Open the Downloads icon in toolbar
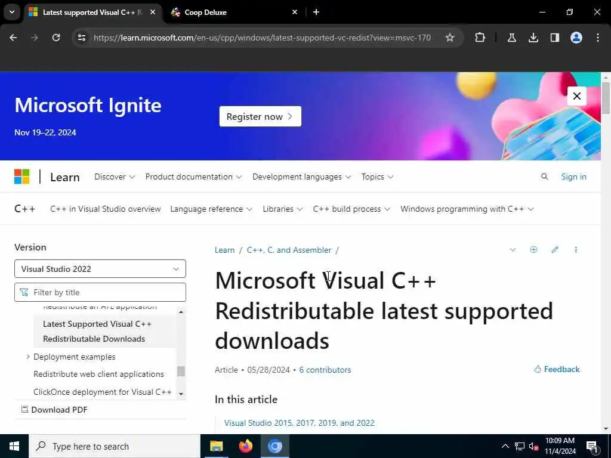 (x=533, y=38)
